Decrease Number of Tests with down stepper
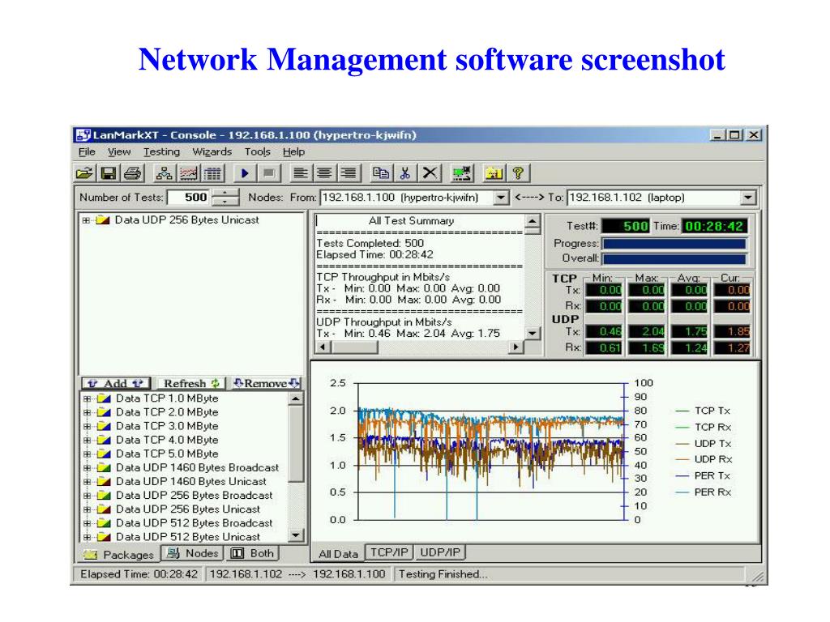The height and width of the screenshot is (622, 830). 225,202
